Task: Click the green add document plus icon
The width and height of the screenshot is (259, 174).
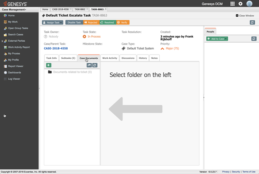Action: pyautogui.click(x=49, y=65)
